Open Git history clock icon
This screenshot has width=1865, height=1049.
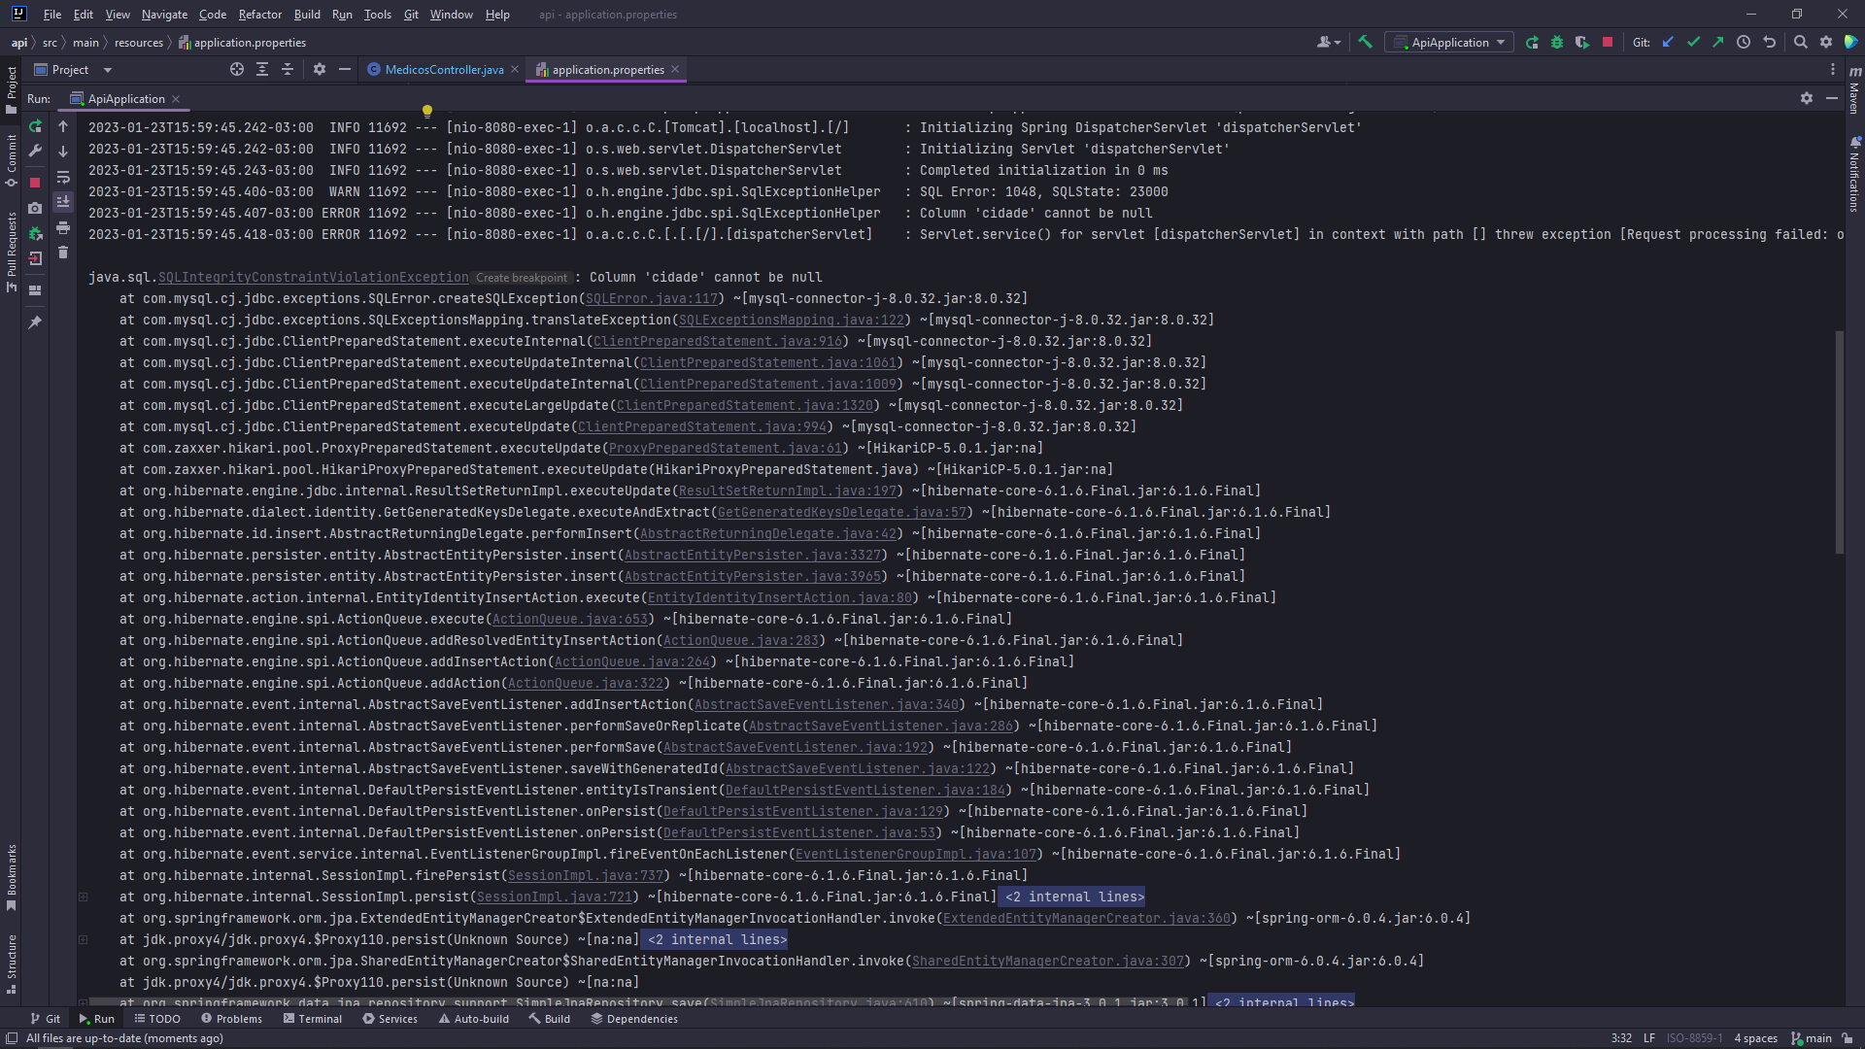coord(1744,42)
